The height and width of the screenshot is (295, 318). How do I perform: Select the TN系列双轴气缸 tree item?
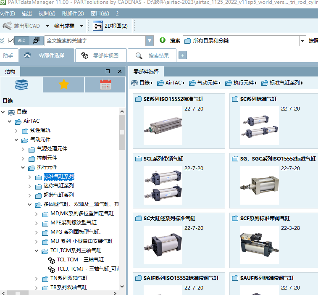coord(69,278)
